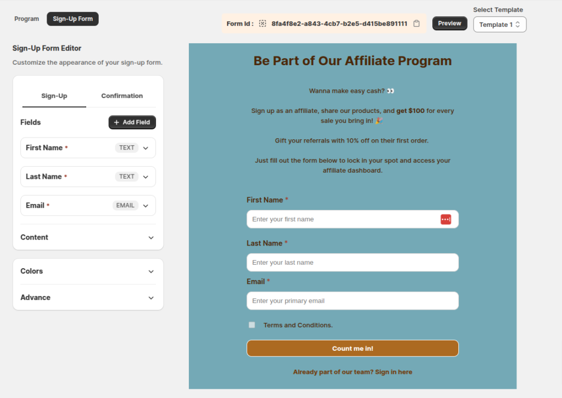This screenshot has height=398, width=562.
Task: Check the Terms and Conditions checkbox
Action: click(252, 325)
